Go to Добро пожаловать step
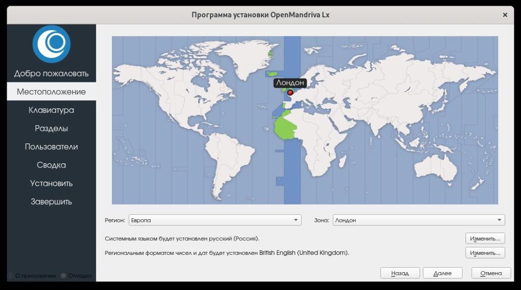521x290 pixels. click(51, 73)
